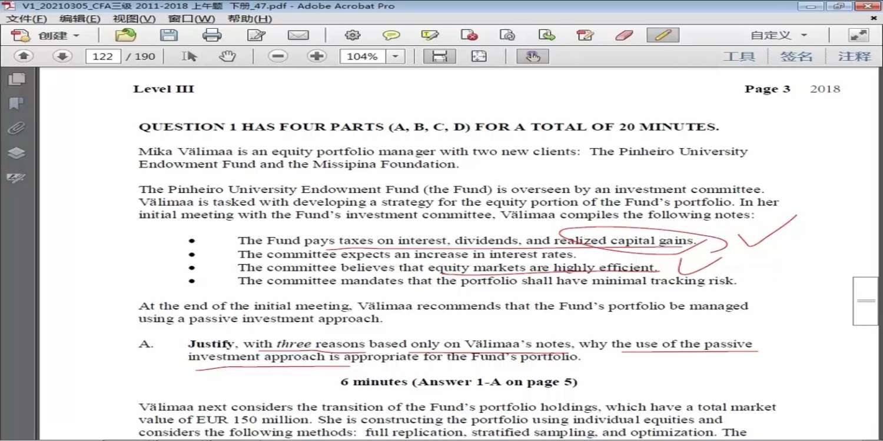Click the zoom percentage field showing 104%
The image size is (883, 441).
tap(363, 56)
